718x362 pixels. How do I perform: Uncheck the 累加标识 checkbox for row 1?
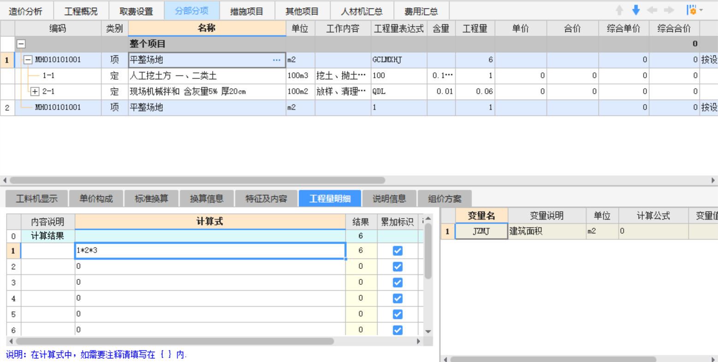pos(398,251)
